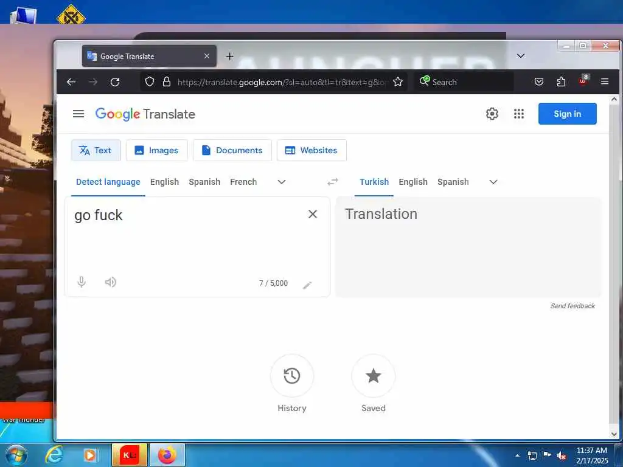Open a new browser tab
Viewport: 623px width, 467px height.
click(229, 57)
